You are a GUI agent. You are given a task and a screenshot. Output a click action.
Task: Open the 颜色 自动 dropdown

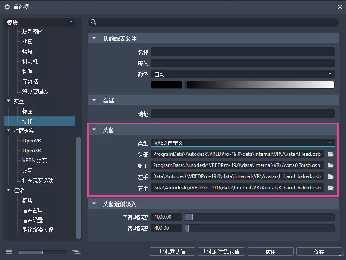243,74
